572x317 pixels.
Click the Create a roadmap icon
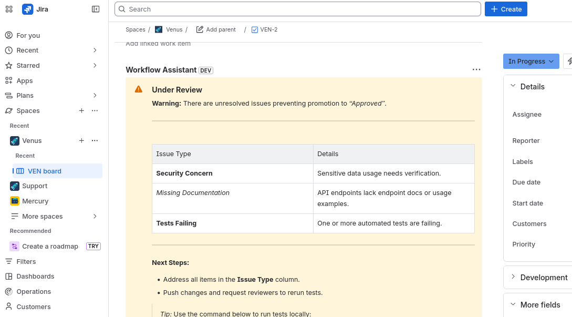tap(15, 246)
